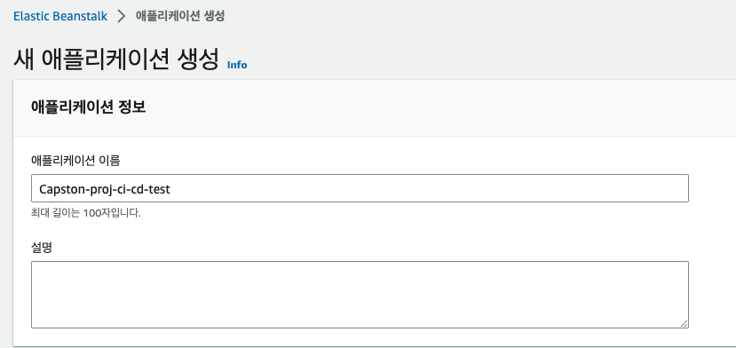
Task: Select the 애플리케이션 생성 breadcrumb item
Action: coord(180,16)
